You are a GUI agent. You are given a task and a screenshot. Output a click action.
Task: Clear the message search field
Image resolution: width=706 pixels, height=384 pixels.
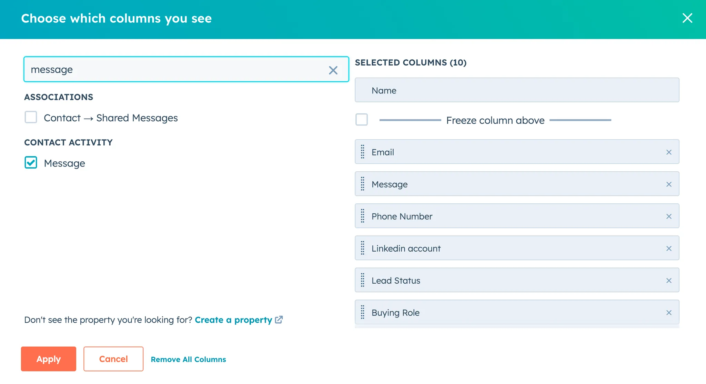click(x=333, y=70)
